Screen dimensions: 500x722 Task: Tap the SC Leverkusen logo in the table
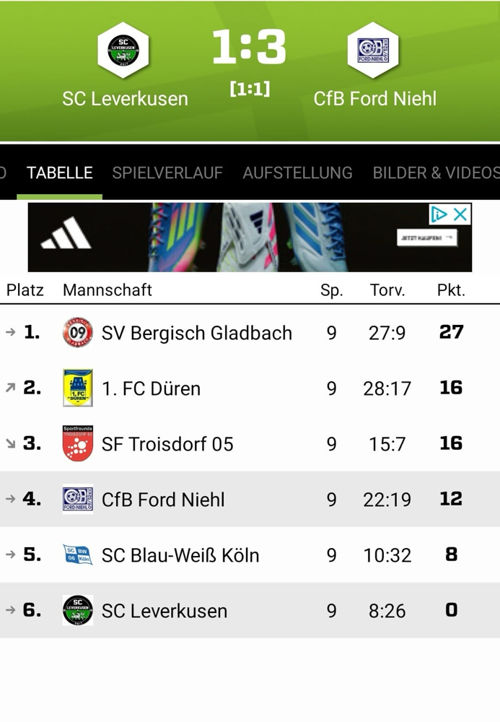coord(78,610)
